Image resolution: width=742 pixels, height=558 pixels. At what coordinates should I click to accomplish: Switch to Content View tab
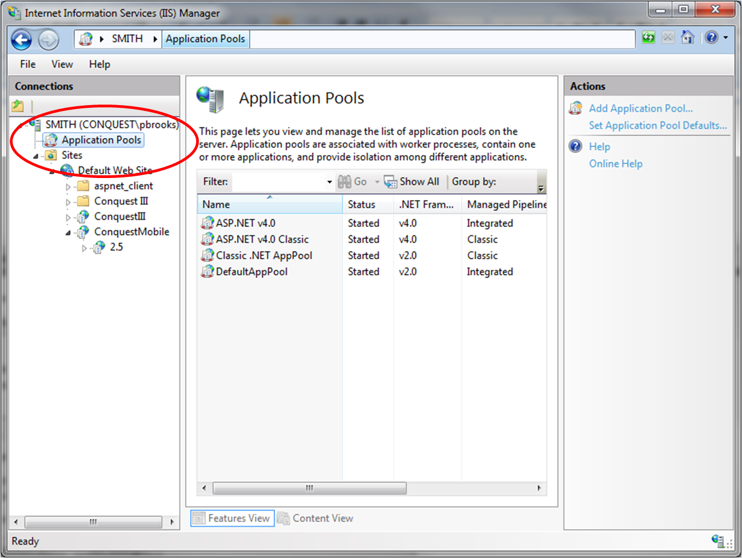coord(315,518)
